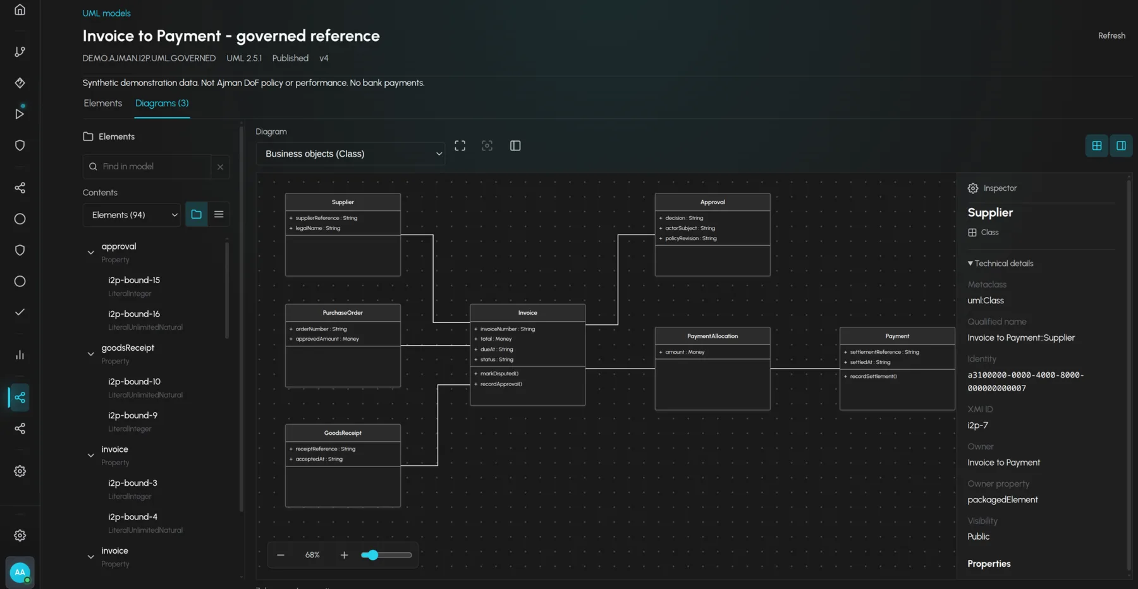Click the Properties heading in Inspector
Screen dimensions: 1138x589
[x=989, y=564]
